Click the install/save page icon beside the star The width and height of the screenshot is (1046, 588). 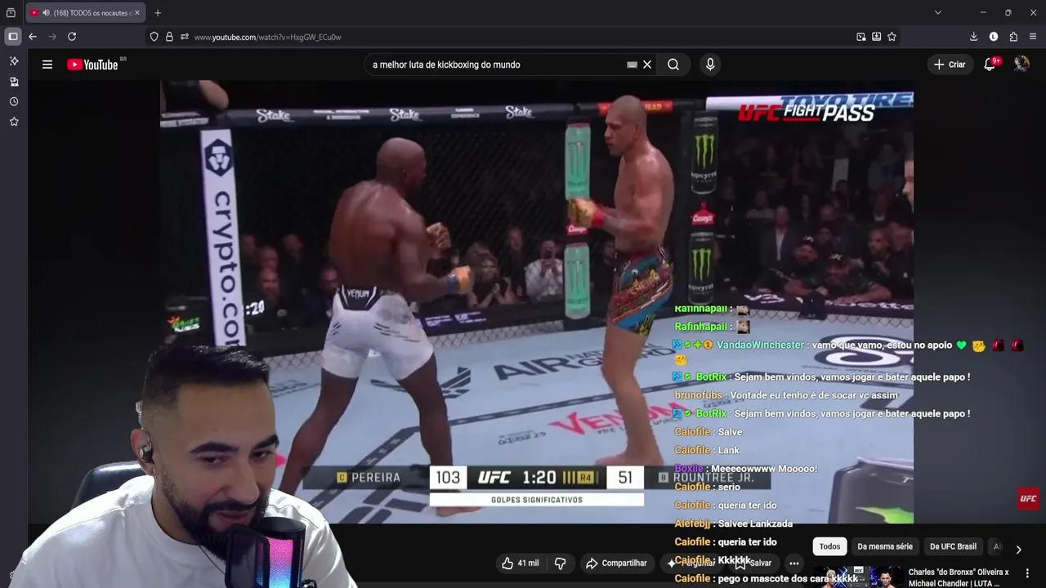876,37
